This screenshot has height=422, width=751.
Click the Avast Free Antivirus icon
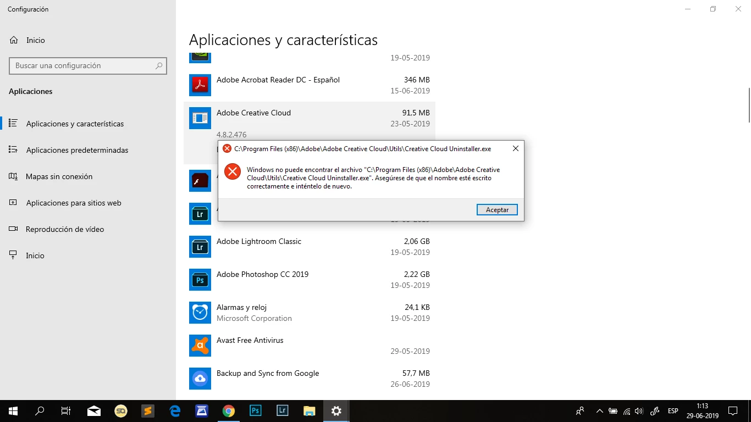(200, 346)
